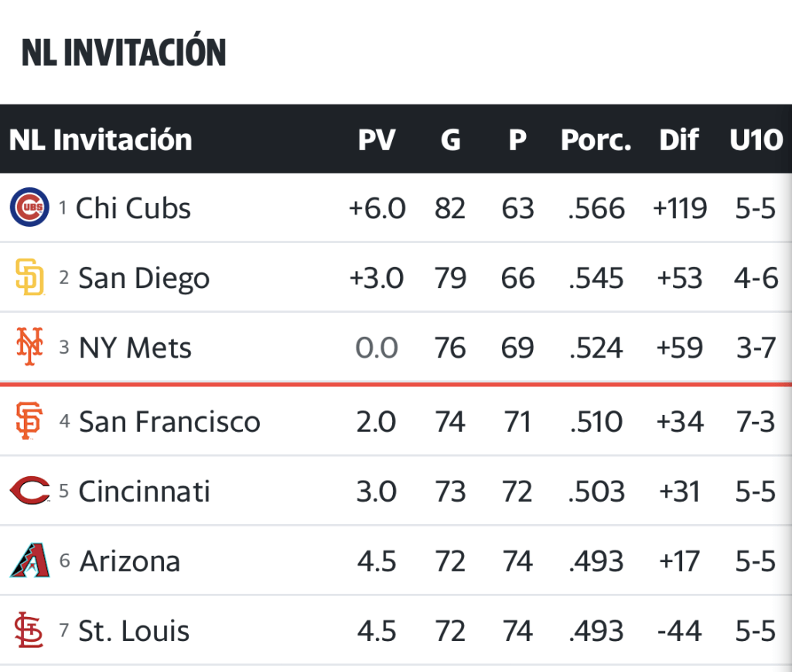Open the Chi Cubs team page
Viewport: 792px width, 672px height.
[x=133, y=207]
